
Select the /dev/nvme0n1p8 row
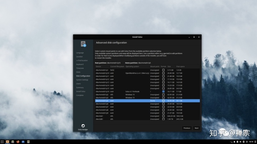coord(147,110)
